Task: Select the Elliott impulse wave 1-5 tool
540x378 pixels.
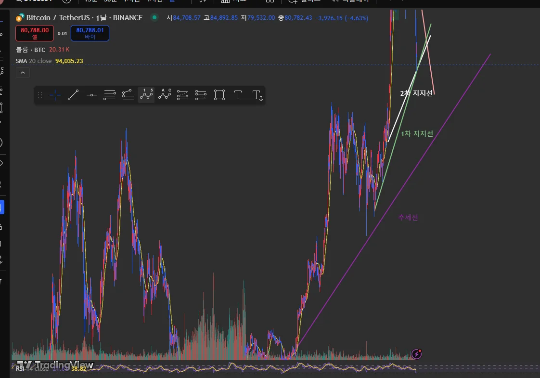Action: tap(146, 95)
